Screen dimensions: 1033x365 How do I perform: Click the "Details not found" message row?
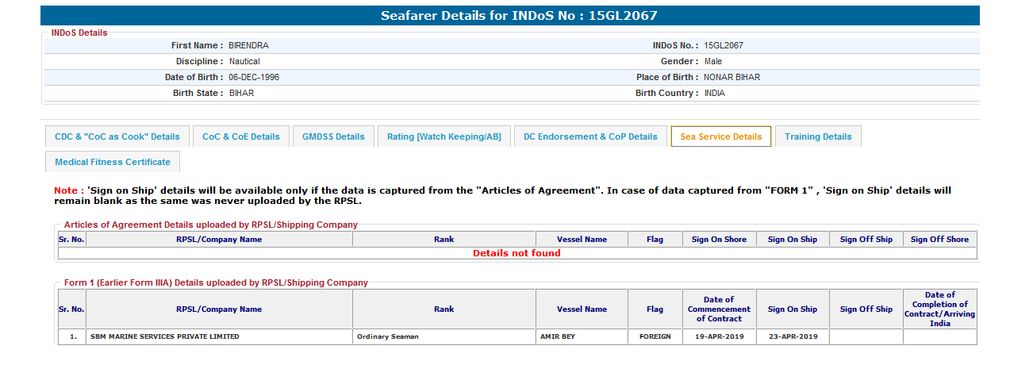[516, 253]
